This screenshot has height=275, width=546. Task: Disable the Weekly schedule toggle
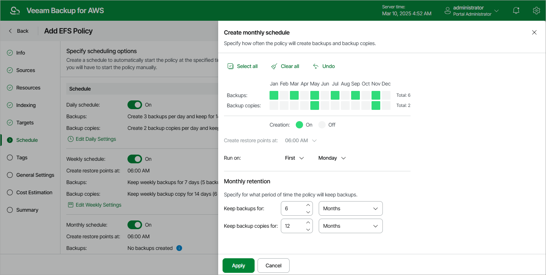point(135,159)
